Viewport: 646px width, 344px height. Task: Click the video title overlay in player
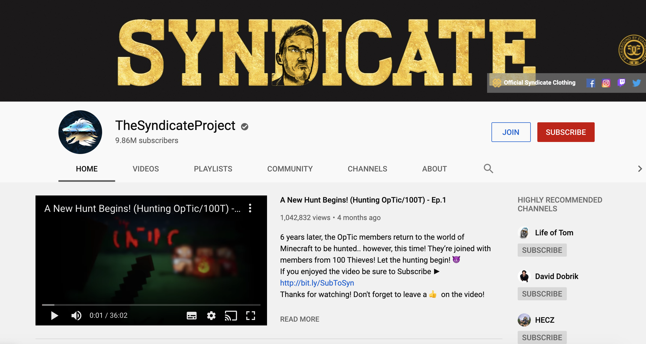tap(143, 209)
